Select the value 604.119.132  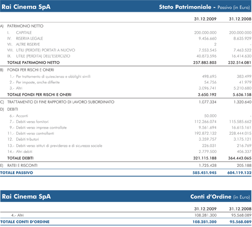pyautogui.click(x=239, y=173)
